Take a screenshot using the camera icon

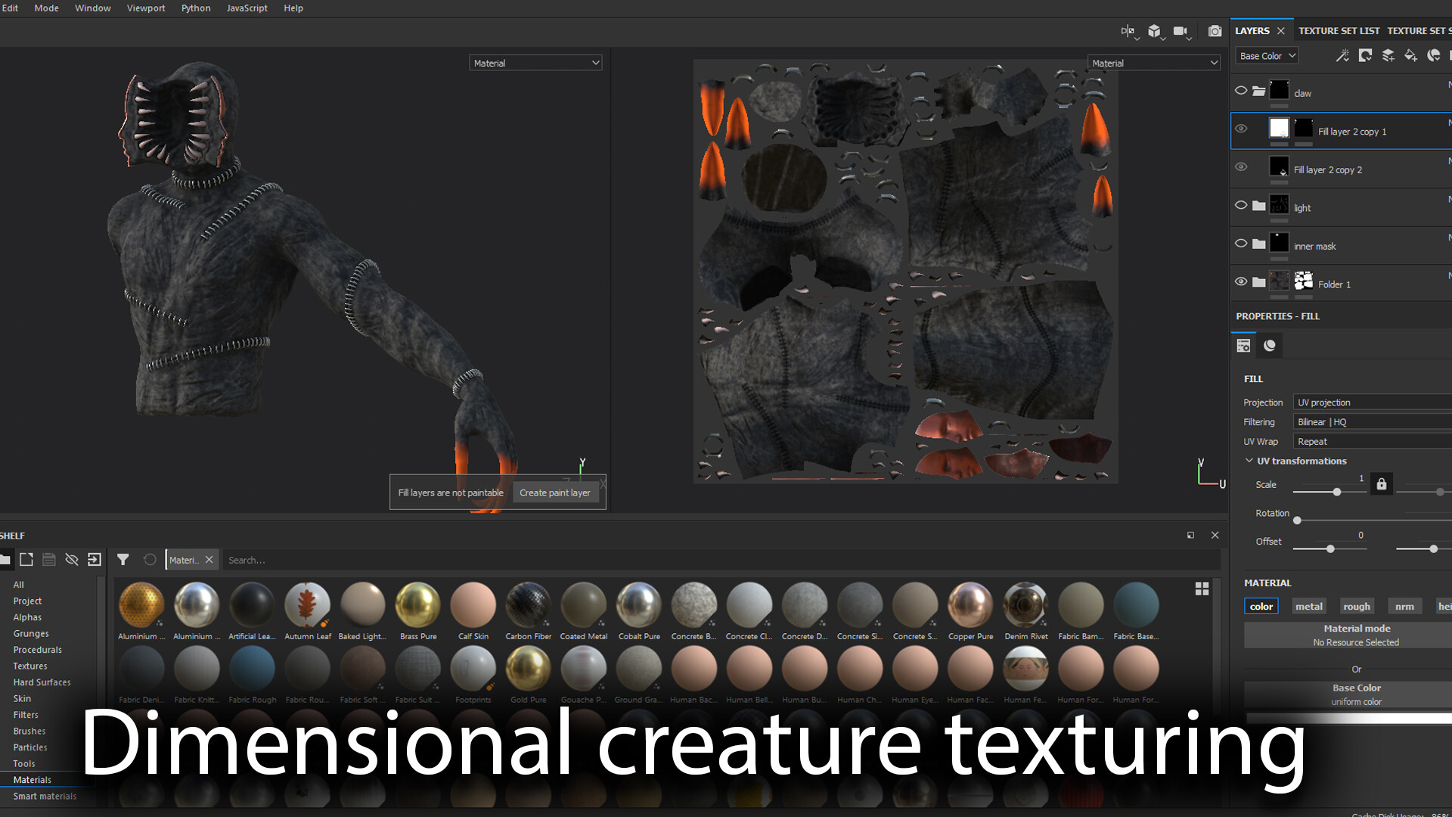coord(1215,31)
